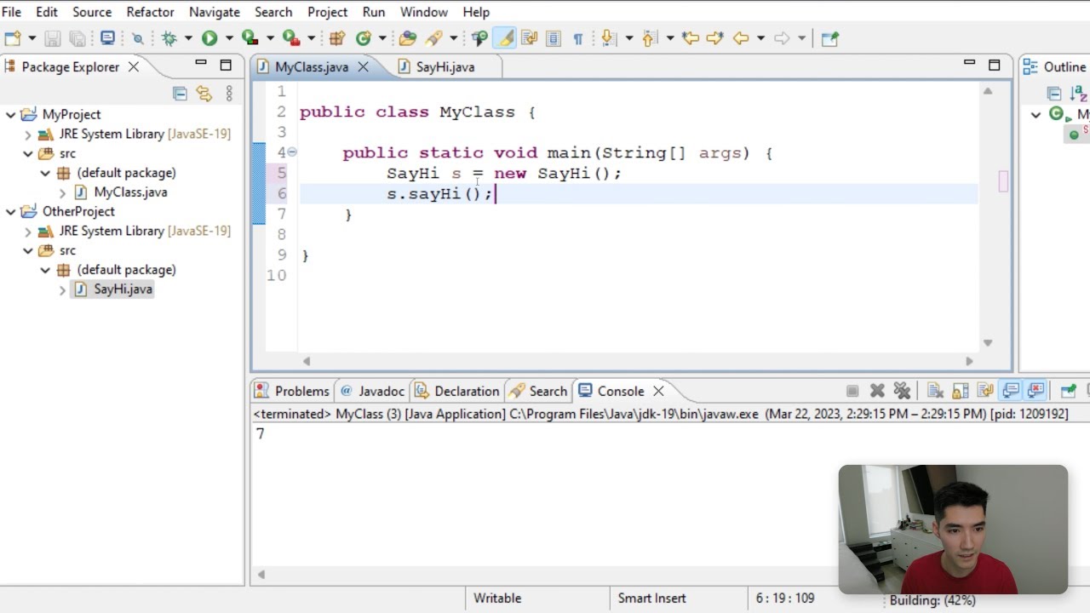This screenshot has width=1090, height=613.
Task: Open the Debug button dropdown arrow
Action: [x=188, y=38]
